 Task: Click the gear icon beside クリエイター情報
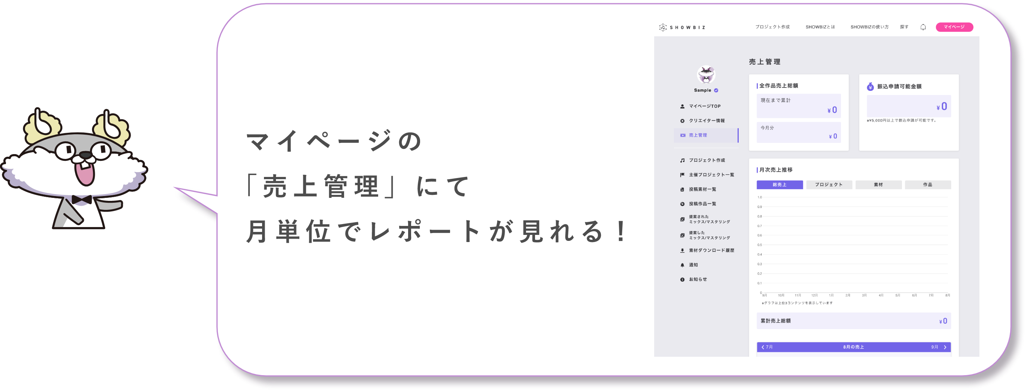pos(682,121)
